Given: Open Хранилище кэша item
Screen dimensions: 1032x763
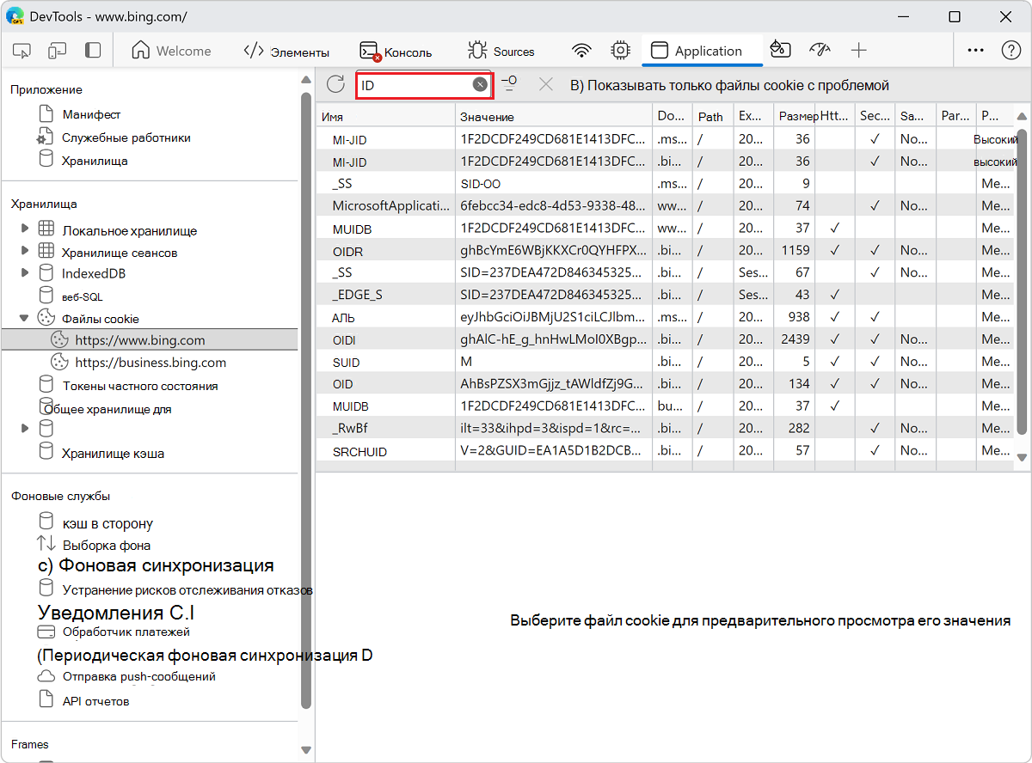Looking at the screenshot, I should (x=113, y=453).
